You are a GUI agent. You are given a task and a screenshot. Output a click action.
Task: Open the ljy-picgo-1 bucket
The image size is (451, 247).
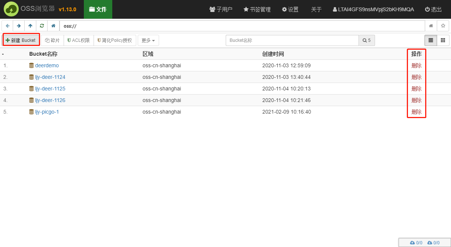47,112
